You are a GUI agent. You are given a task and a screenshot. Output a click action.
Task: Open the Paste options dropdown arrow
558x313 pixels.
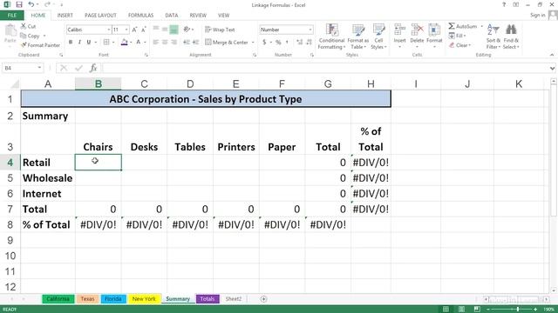[10, 46]
